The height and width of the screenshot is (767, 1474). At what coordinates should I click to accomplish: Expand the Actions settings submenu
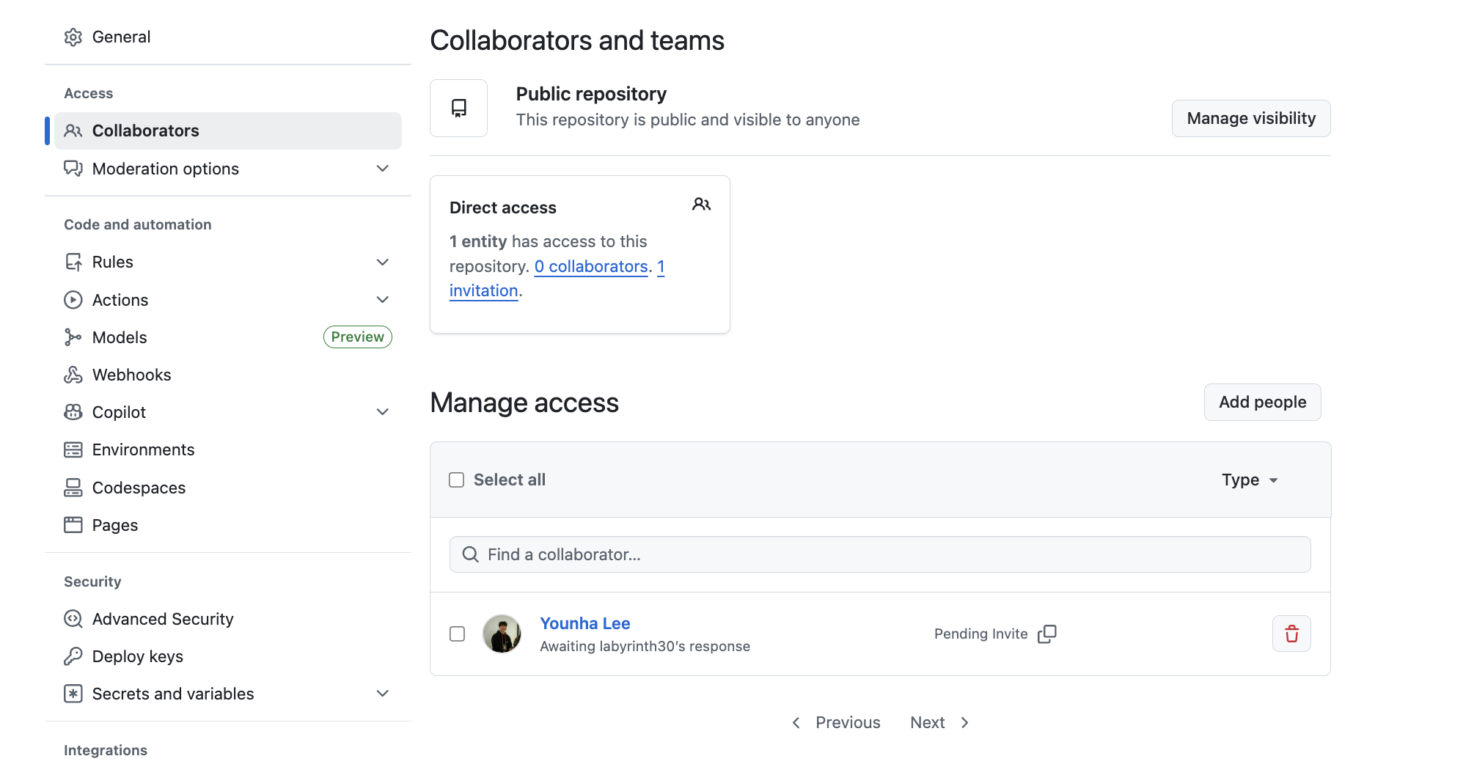(x=382, y=300)
